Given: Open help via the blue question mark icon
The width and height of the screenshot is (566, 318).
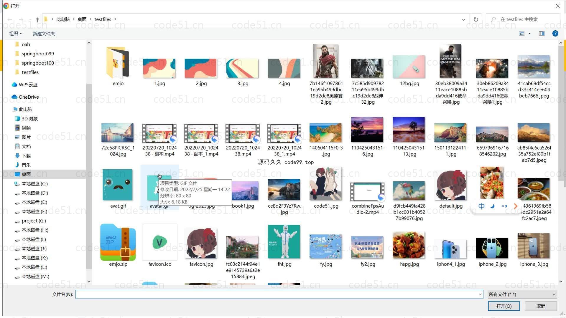Looking at the screenshot, I should (555, 34).
